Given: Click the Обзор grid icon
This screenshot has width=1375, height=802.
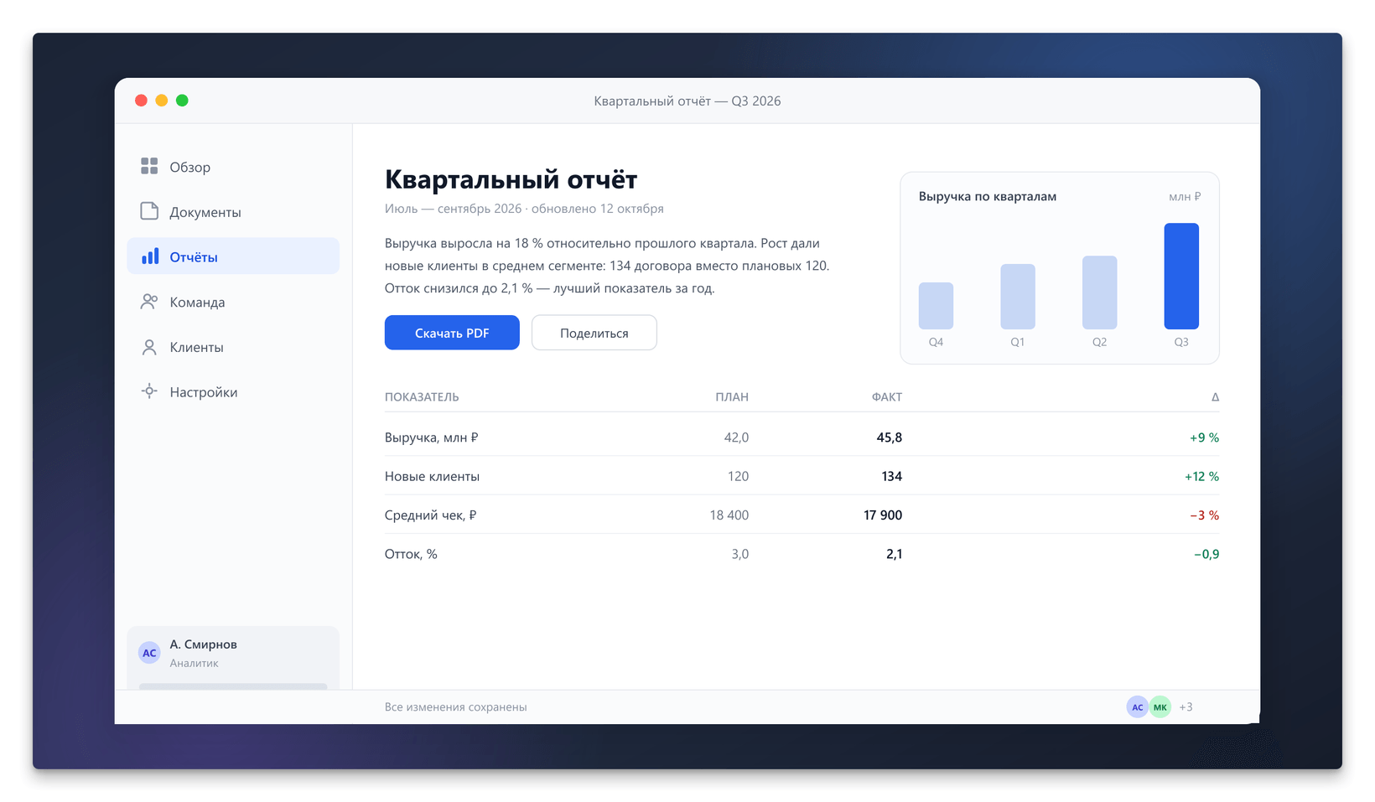Looking at the screenshot, I should click(149, 166).
